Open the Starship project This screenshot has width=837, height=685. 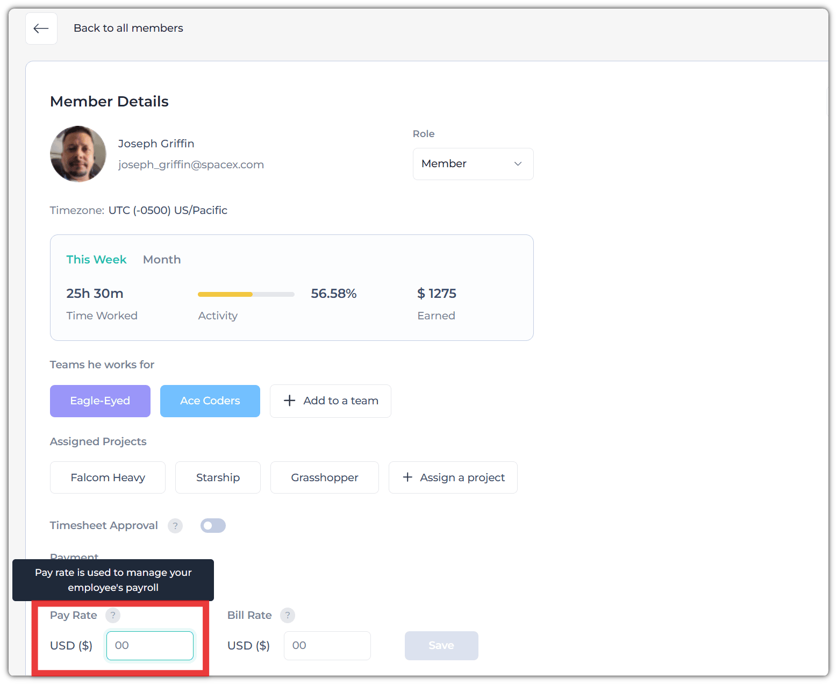click(218, 477)
